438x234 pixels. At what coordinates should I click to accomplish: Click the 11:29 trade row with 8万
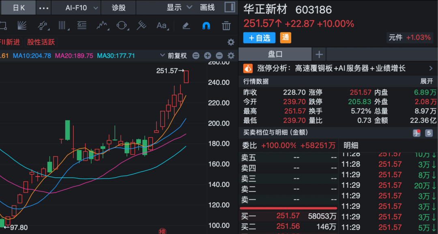pos(389,175)
